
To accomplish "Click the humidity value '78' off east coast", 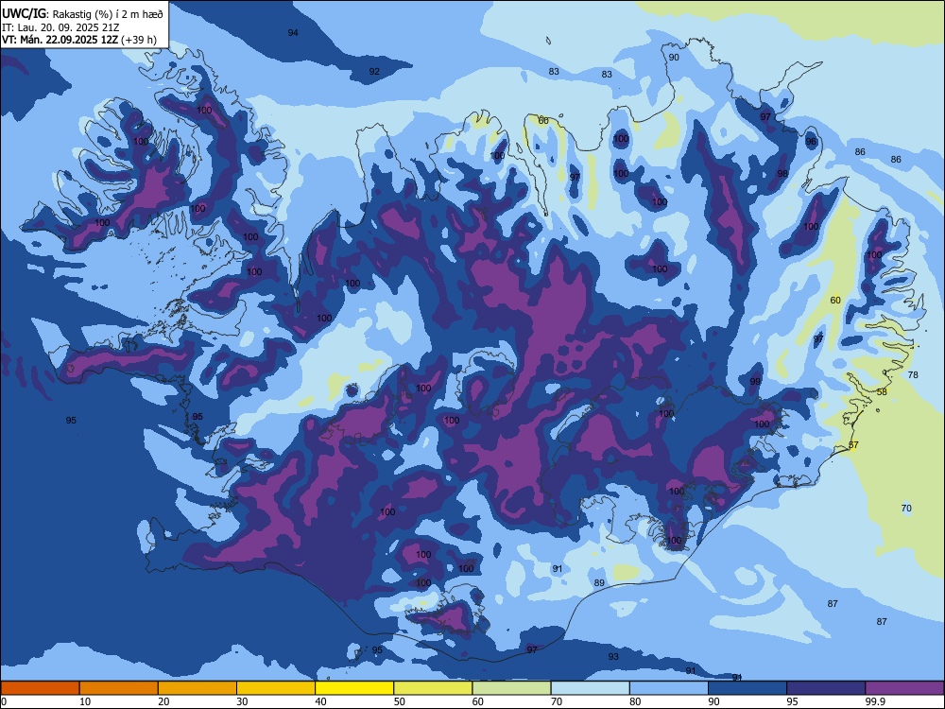I will pos(913,374).
